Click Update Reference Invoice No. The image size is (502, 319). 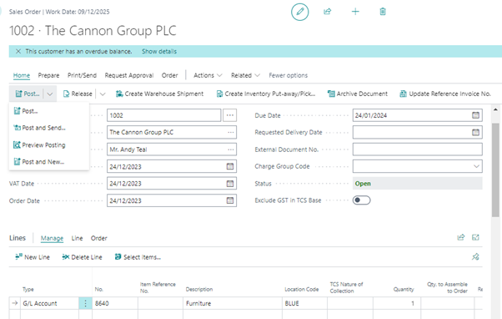coord(445,94)
